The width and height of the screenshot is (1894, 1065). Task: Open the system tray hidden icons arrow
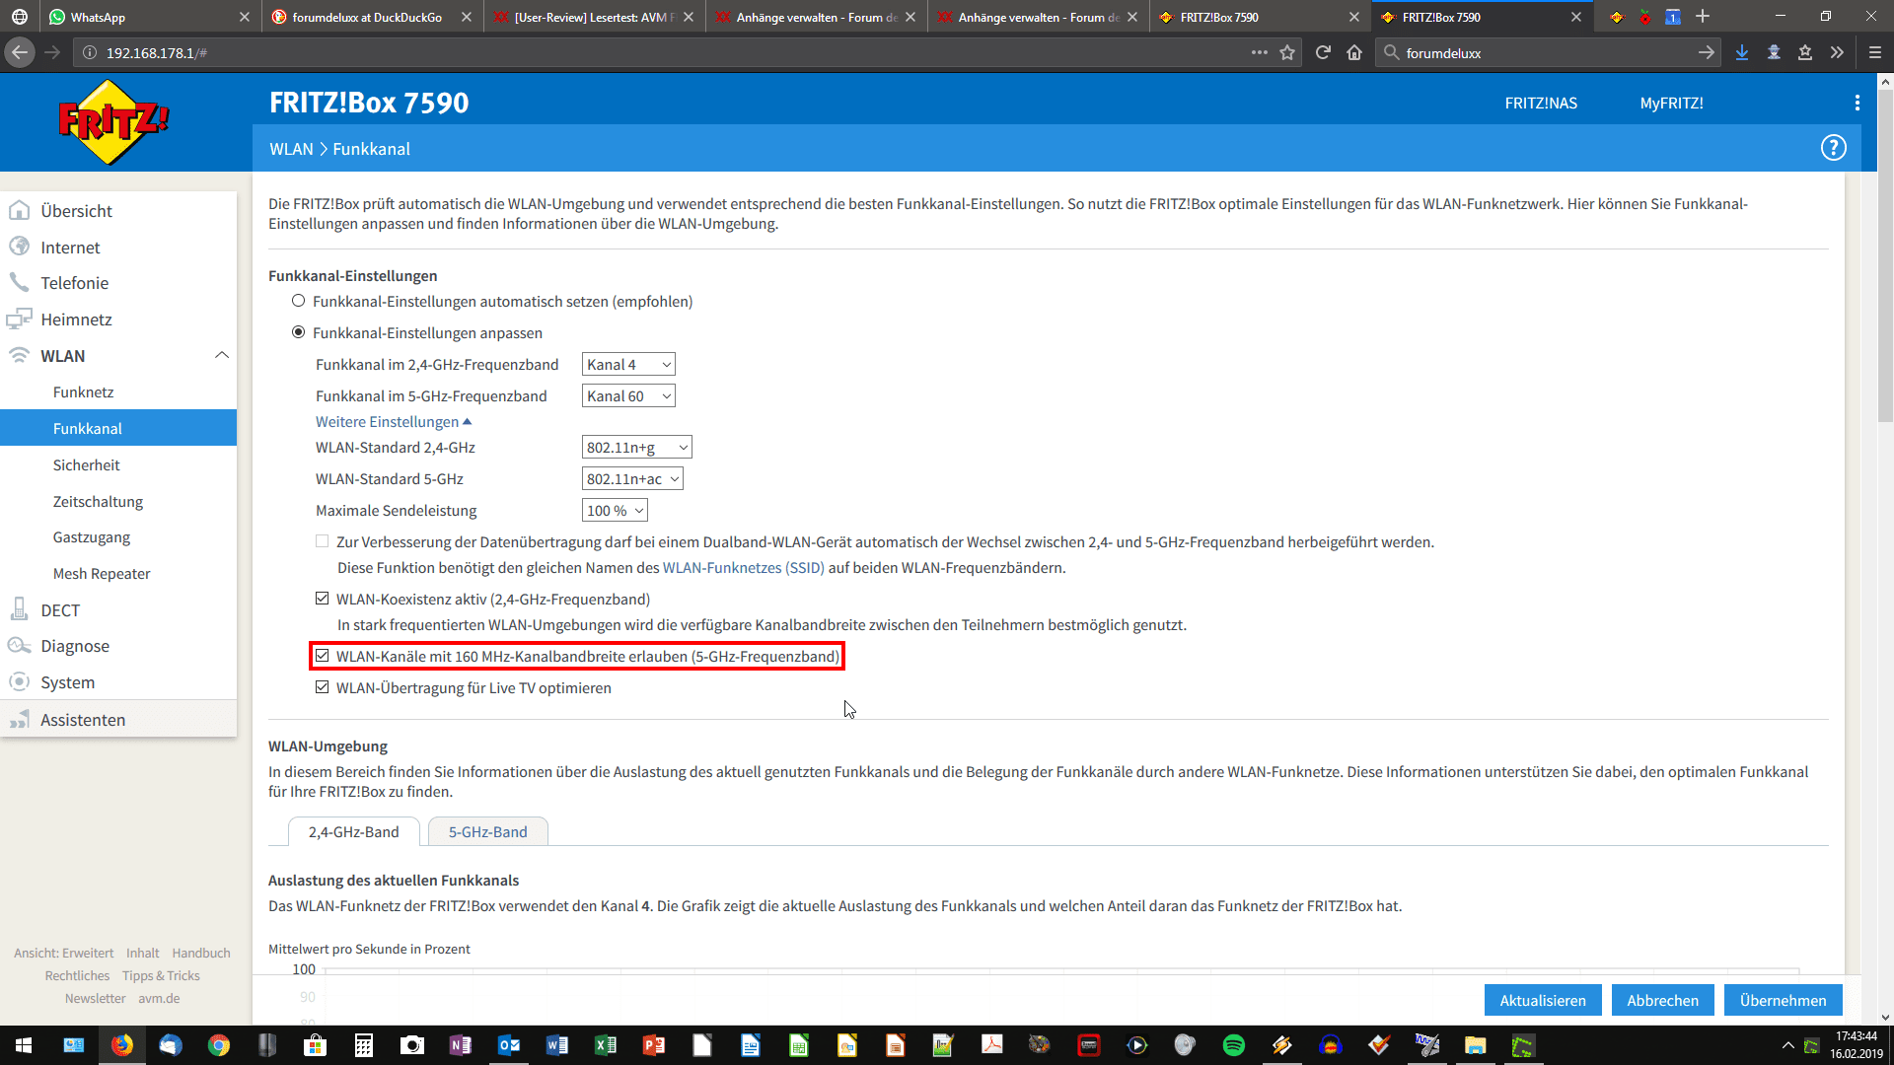[x=1787, y=1045]
